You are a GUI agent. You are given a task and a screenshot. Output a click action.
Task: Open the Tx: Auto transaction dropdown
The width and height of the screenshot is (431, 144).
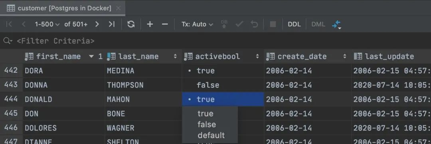[x=197, y=24]
